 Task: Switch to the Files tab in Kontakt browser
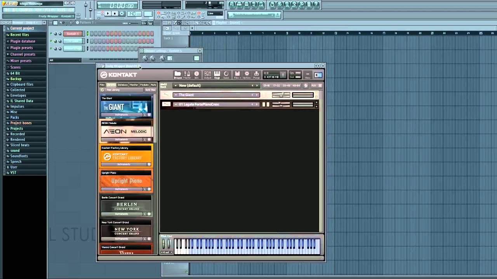tap(102, 85)
